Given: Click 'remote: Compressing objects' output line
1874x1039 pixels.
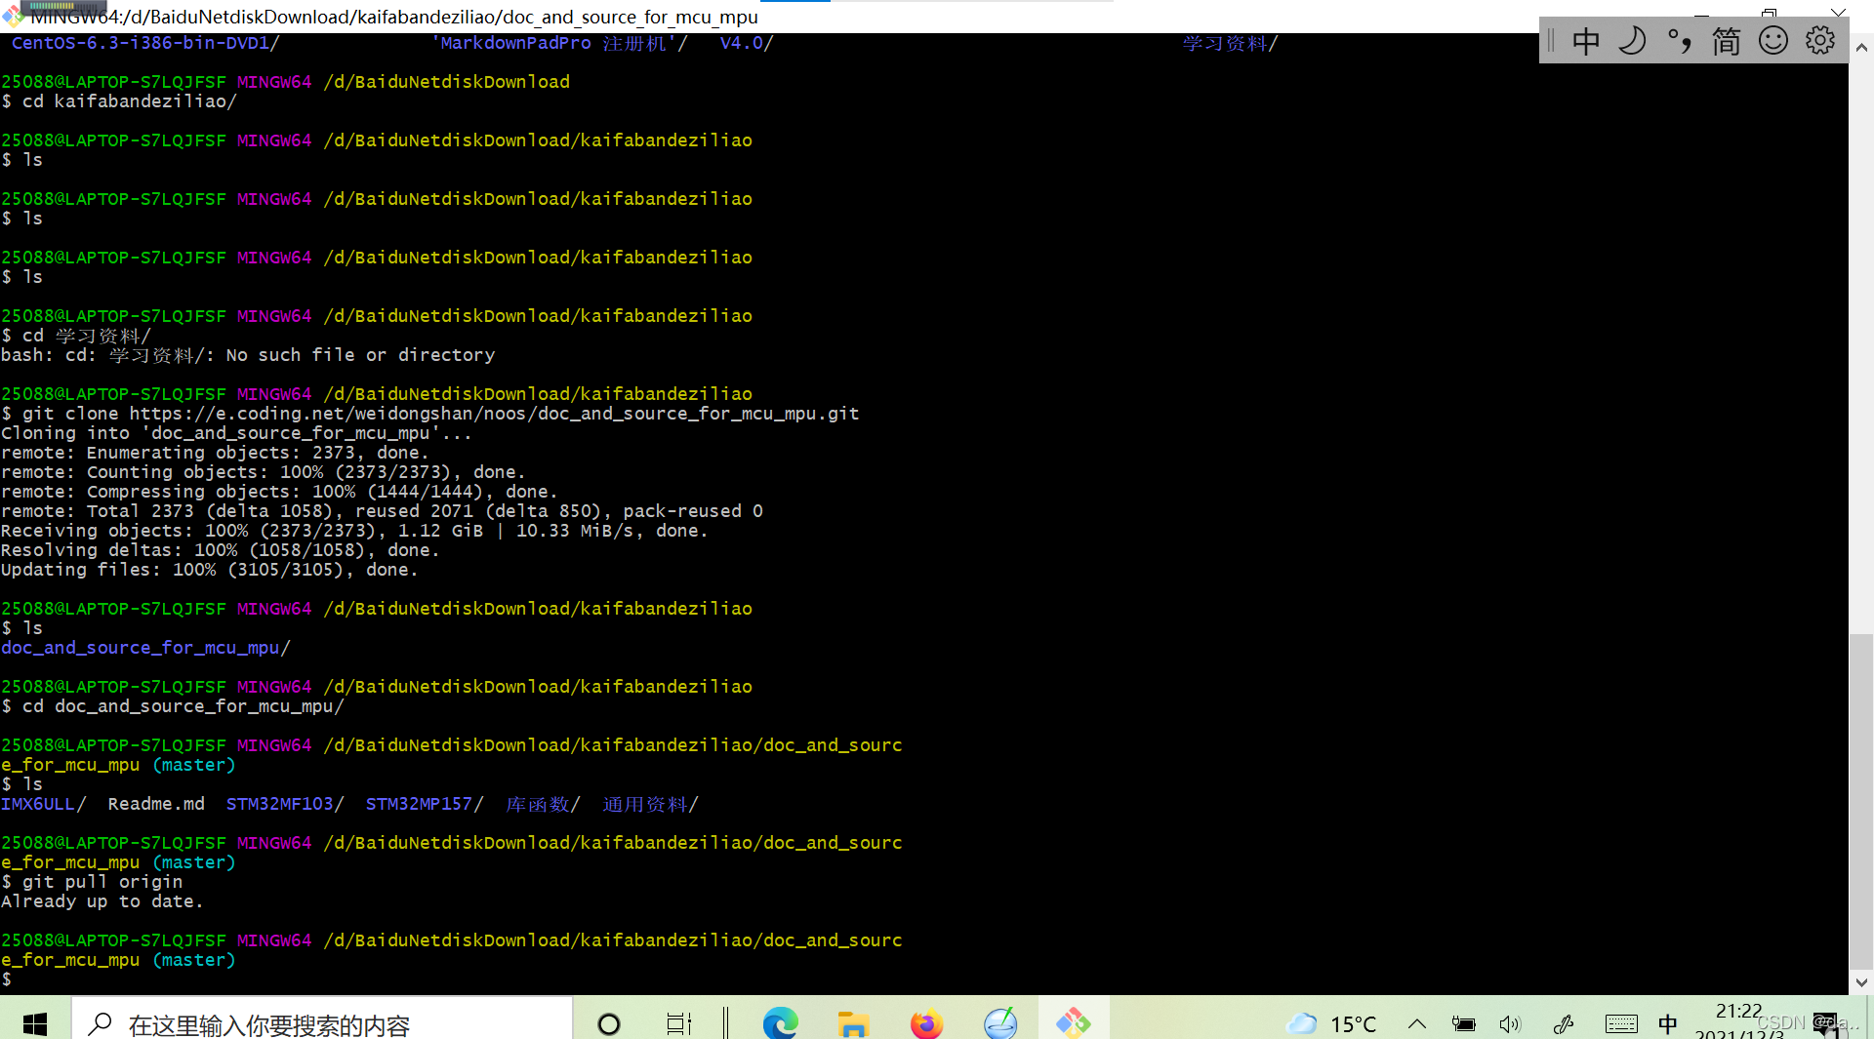Looking at the screenshot, I should 279,492.
